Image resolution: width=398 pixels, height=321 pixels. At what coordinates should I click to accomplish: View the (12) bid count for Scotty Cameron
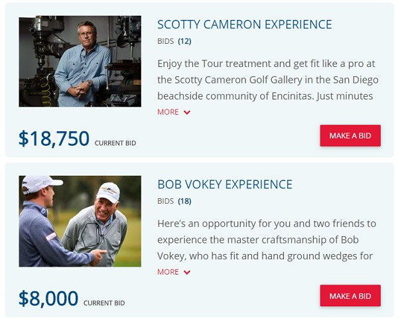(x=184, y=41)
